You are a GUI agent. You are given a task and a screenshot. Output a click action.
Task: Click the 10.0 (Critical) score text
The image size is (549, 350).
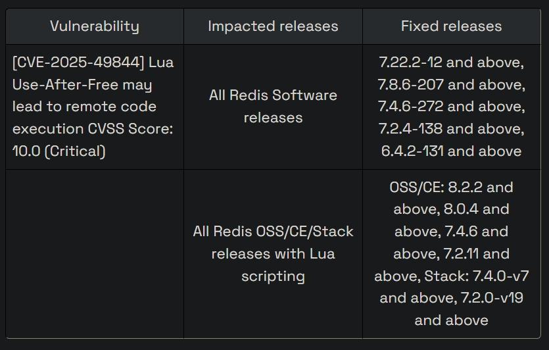pos(59,151)
